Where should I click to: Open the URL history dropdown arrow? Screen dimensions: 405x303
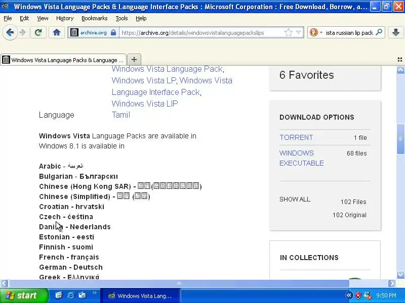[x=299, y=32]
